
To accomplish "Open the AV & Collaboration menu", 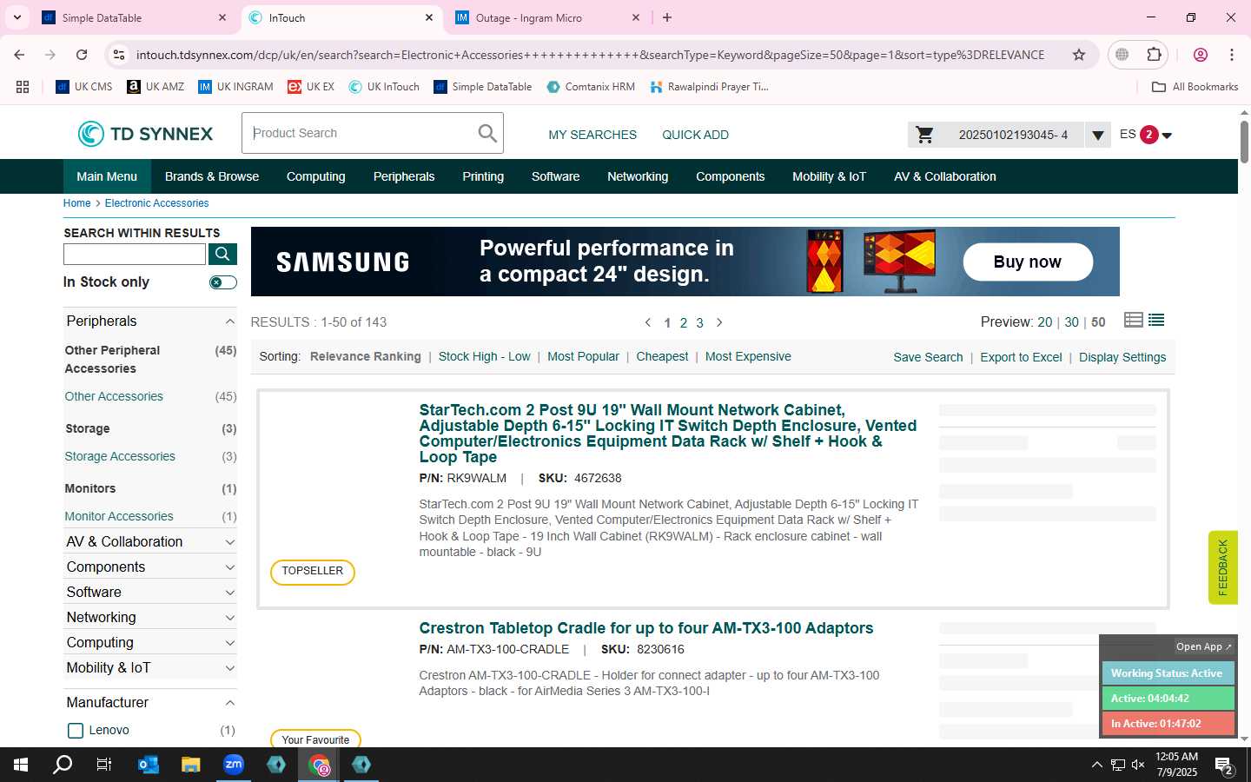I will (x=945, y=176).
